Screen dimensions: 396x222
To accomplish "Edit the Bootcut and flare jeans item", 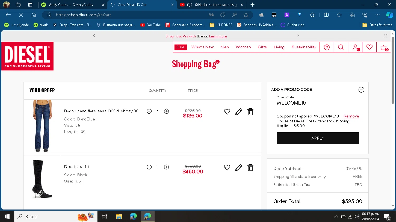I will coord(239,112).
